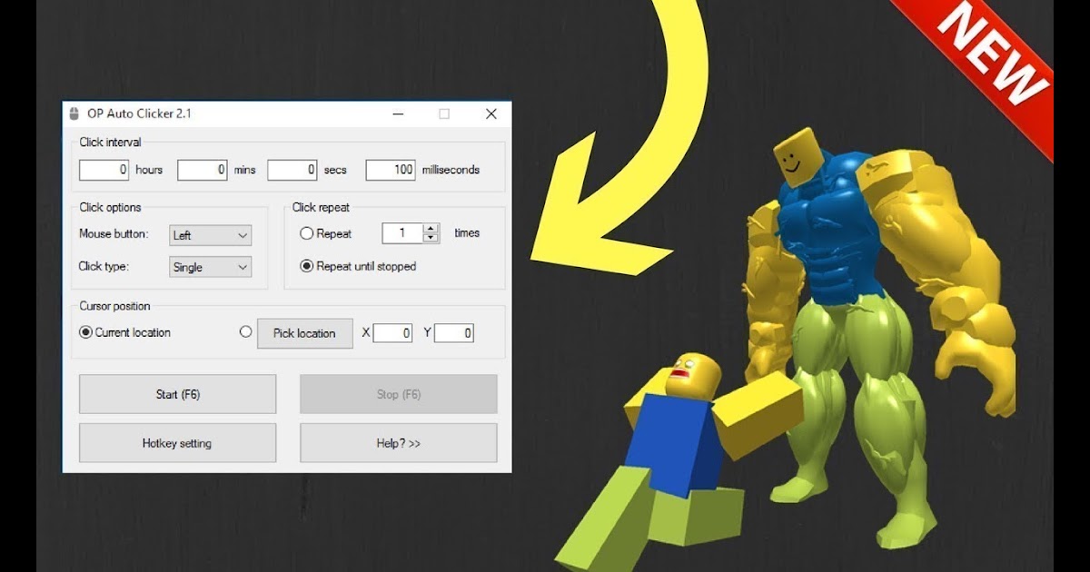This screenshot has height=572, width=1090.
Task: Close the OP Auto Clicker window
Action: 490,114
